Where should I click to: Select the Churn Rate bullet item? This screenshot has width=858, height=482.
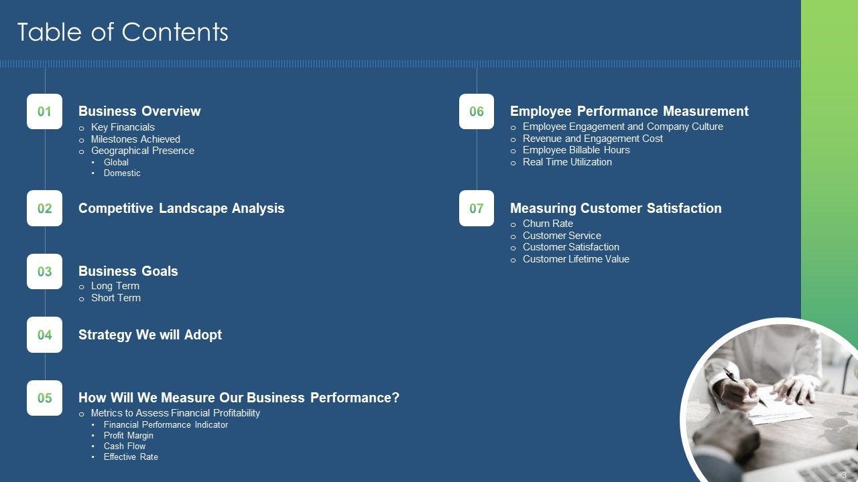click(x=548, y=224)
